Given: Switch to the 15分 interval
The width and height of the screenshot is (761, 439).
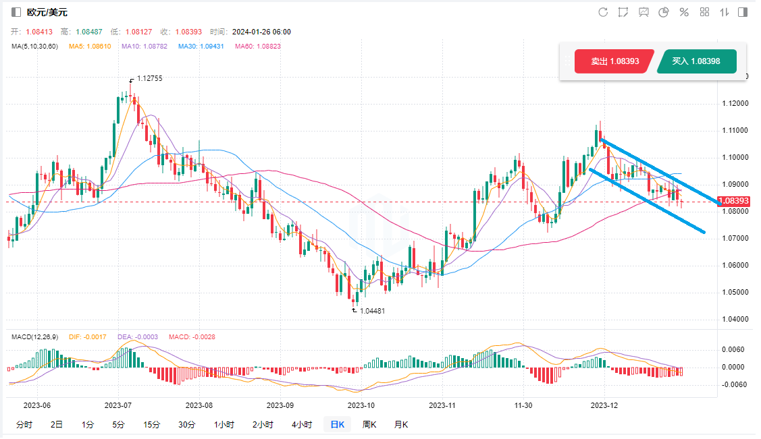Looking at the screenshot, I should click(x=151, y=425).
